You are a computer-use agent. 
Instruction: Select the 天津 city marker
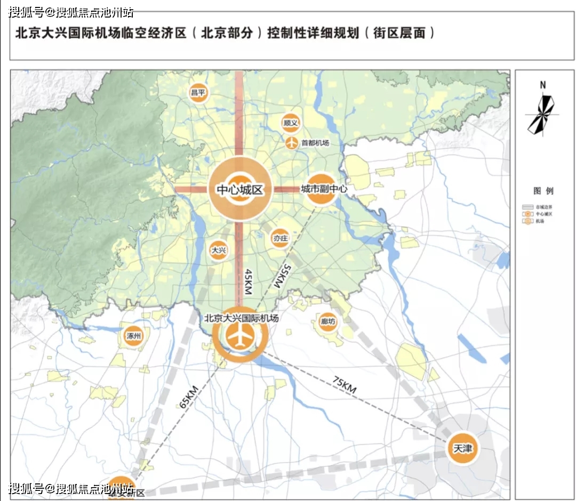tap(462, 448)
